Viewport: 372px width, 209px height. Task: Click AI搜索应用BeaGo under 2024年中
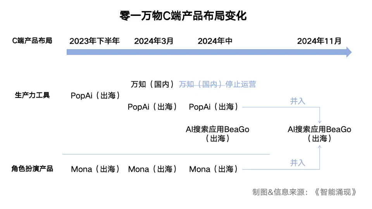click(x=217, y=134)
